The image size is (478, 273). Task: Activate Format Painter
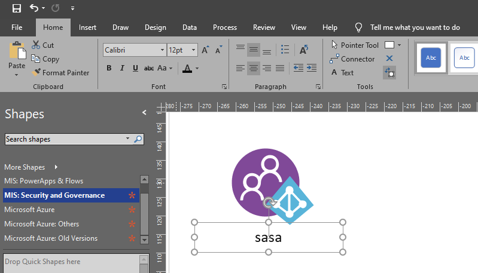coord(60,72)
